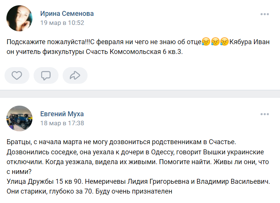
Task: Click the middle crying emoji in Irina's post
Action: click(215, 42)
